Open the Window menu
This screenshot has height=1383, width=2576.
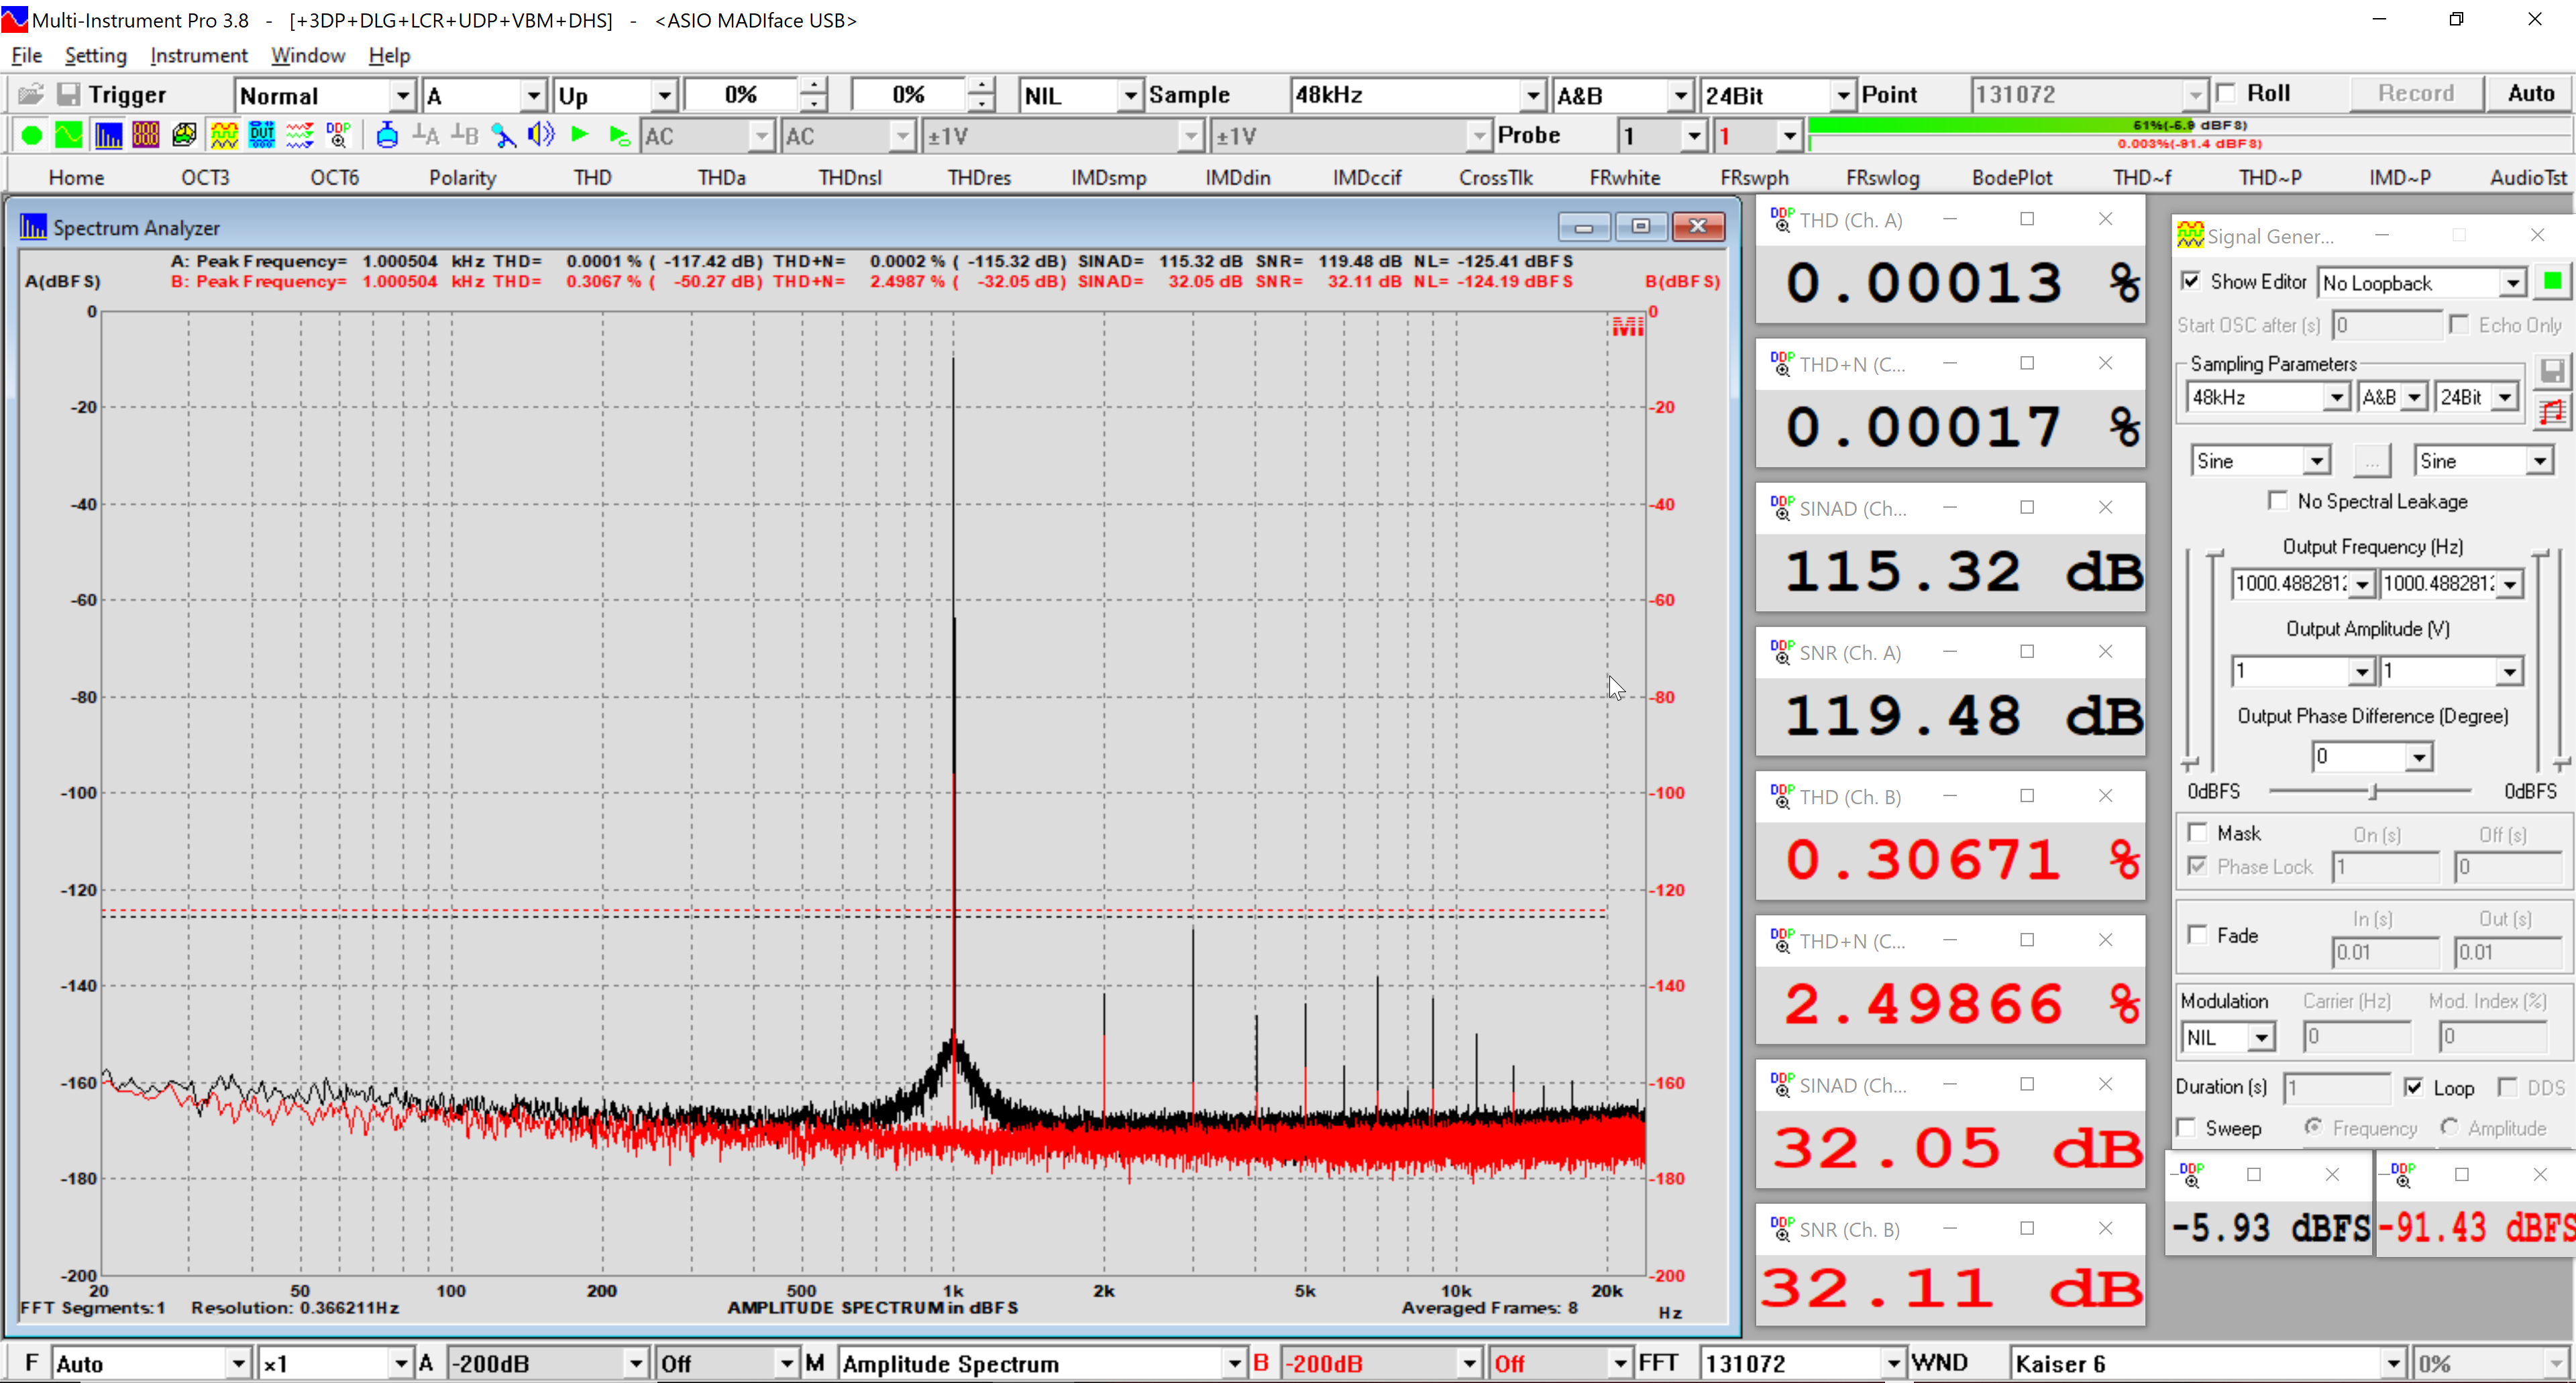click(x=308, y=55)
